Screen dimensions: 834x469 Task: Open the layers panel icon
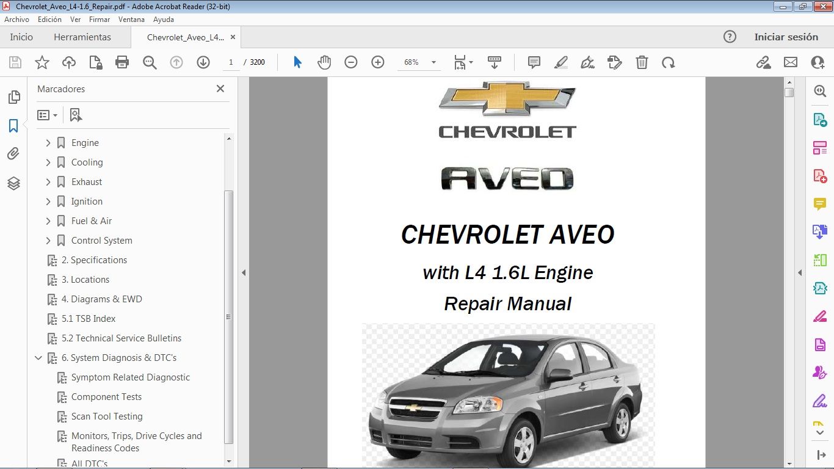(13, 183)
